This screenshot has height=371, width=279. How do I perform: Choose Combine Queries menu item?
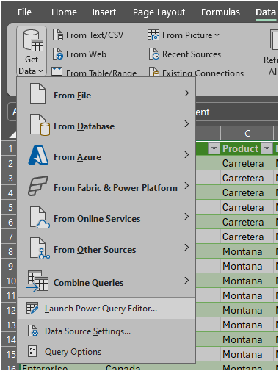106,281
